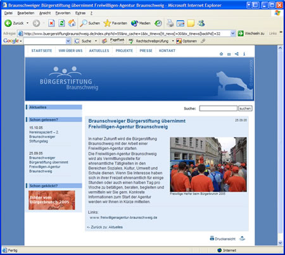The height and width of the screenshot is (255, 285).
Task: Open AKTUELLES navigation item
Action: (99, 51)
